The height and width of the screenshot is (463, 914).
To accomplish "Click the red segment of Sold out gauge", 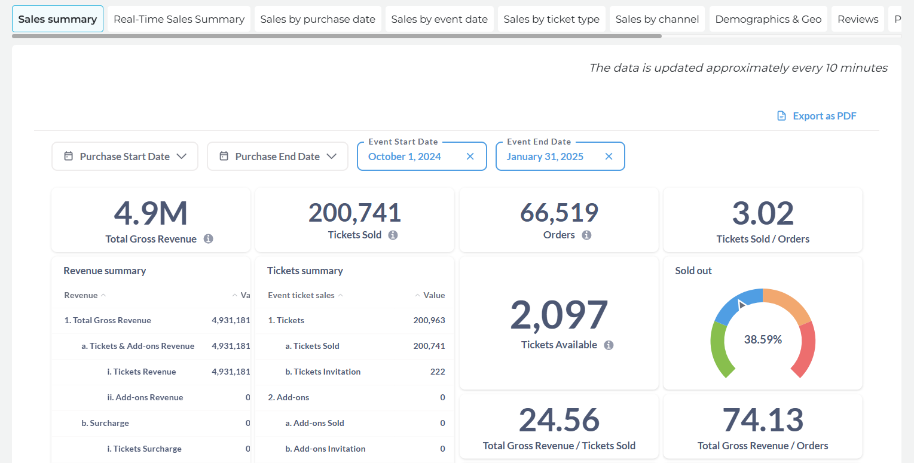I will 803,349.
